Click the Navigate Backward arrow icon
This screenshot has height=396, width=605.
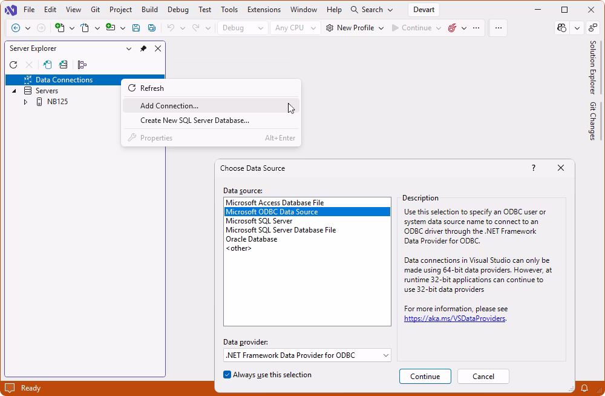click(16, 28)
